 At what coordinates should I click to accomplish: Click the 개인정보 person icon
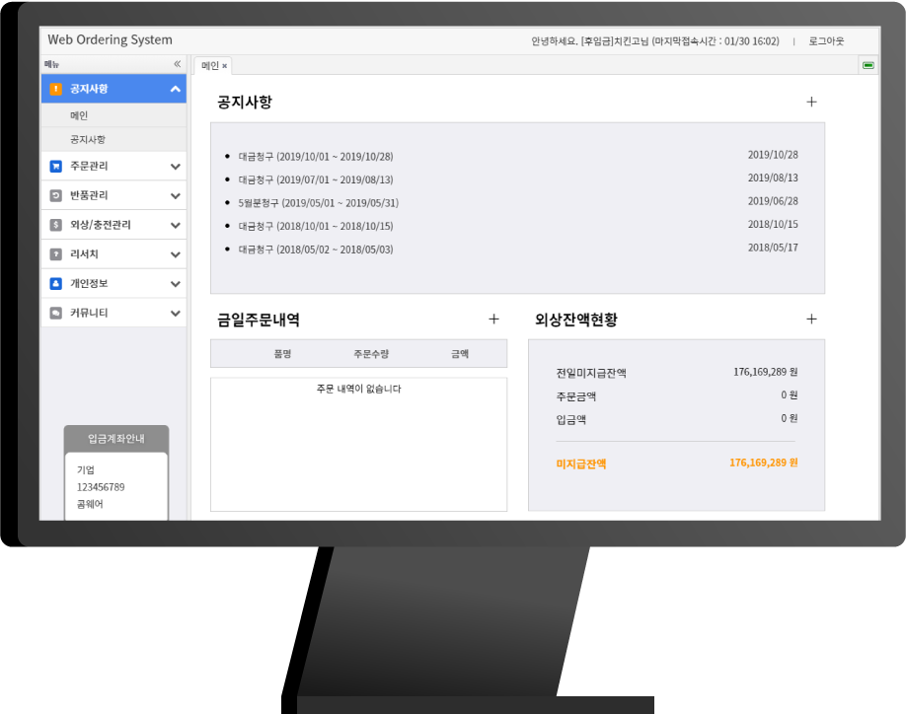55,283
